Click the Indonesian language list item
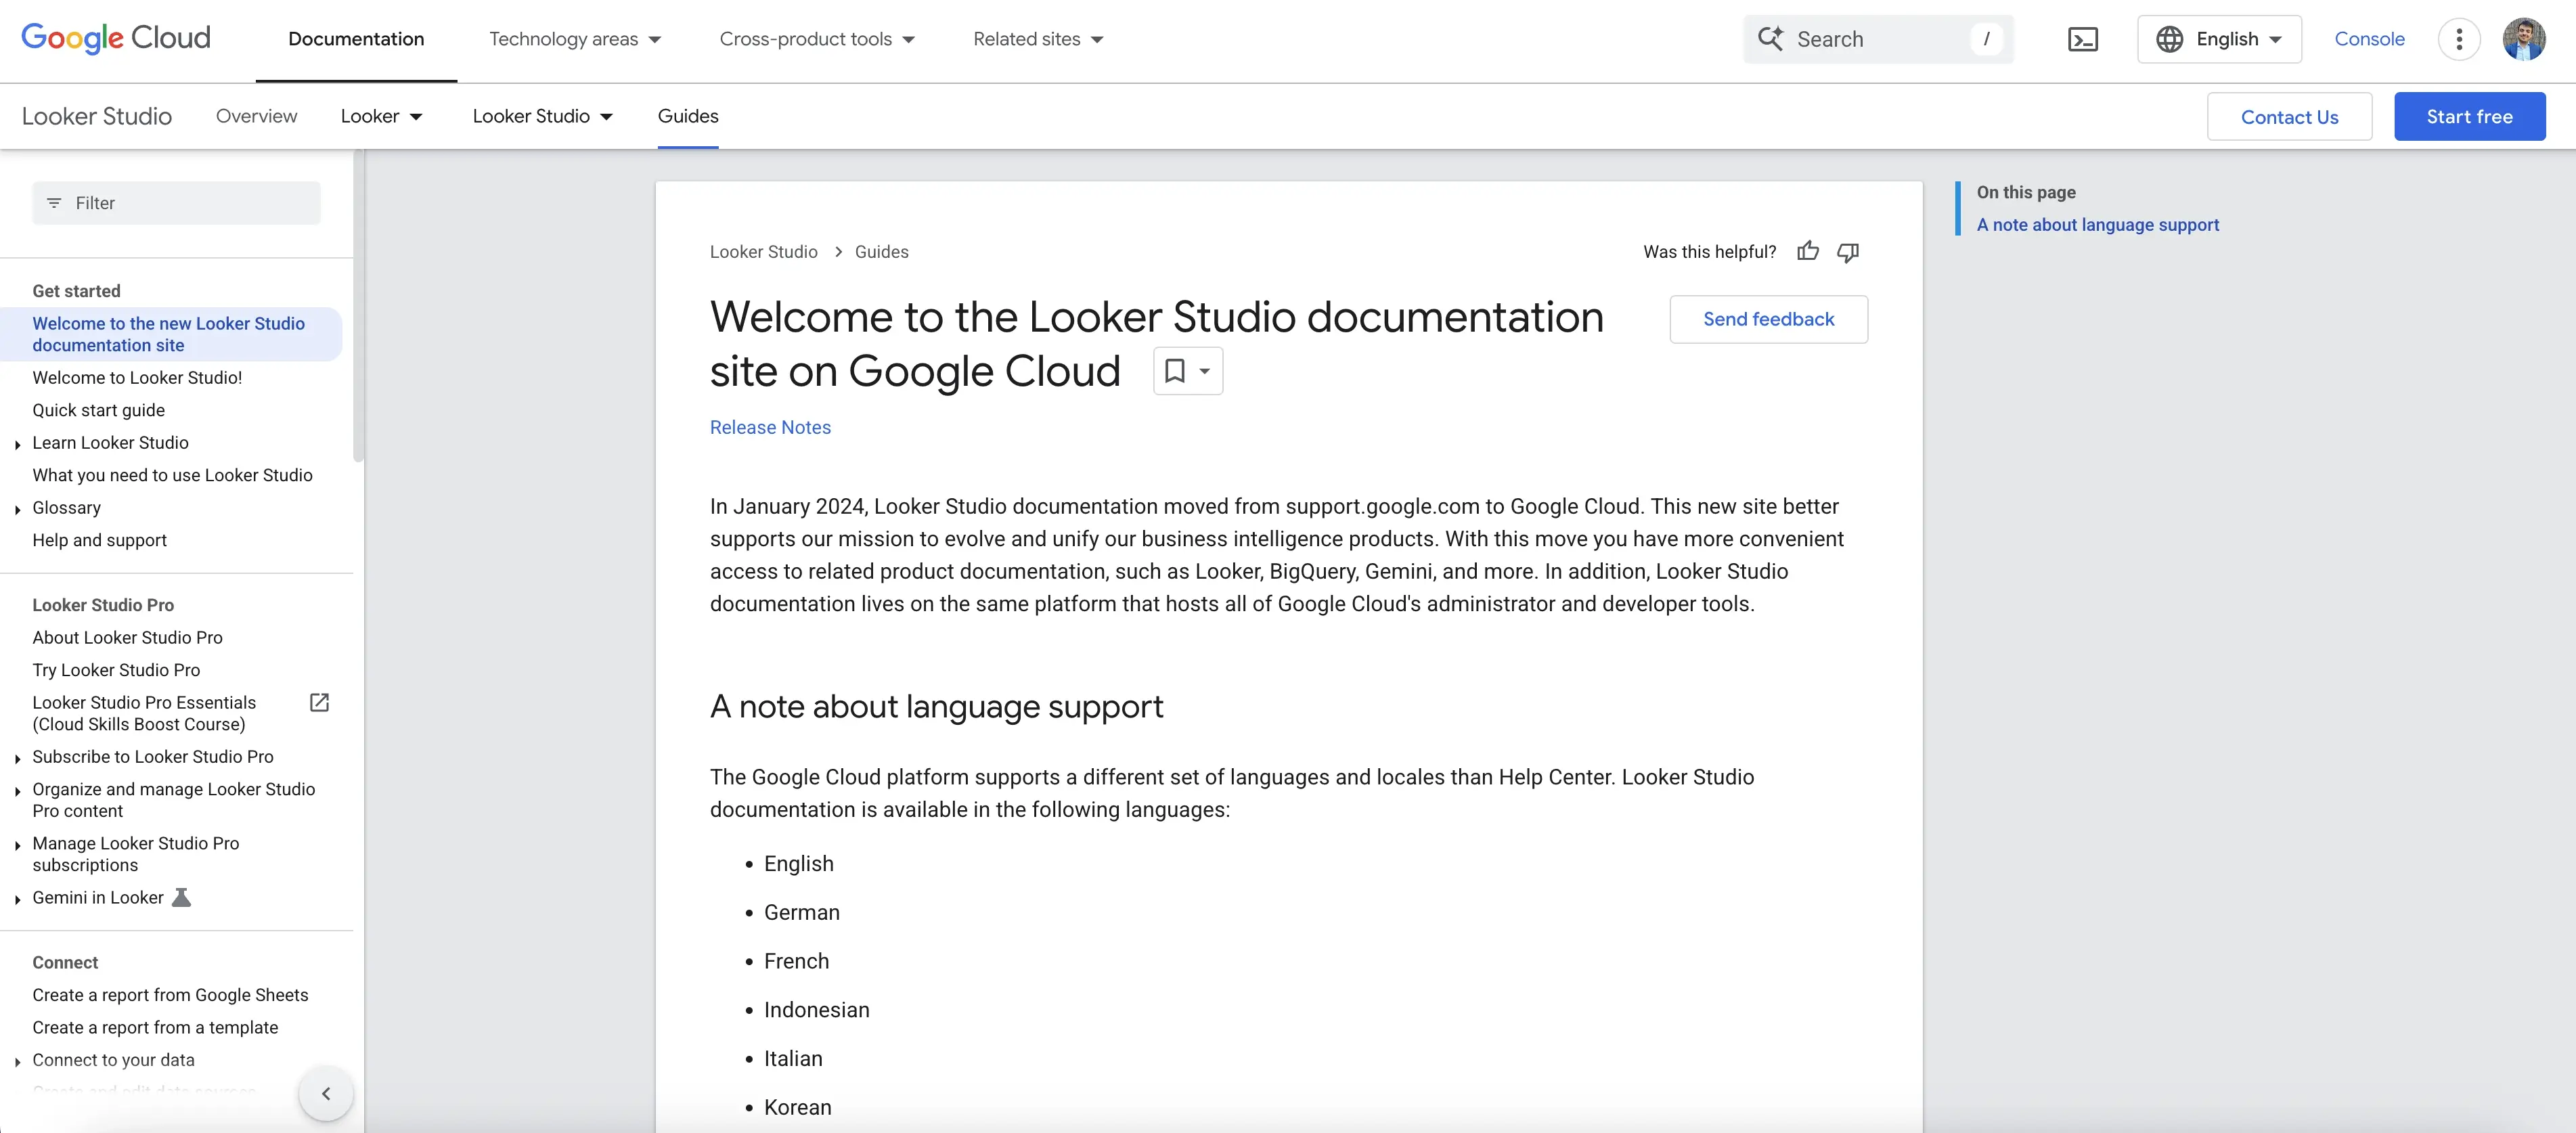 (x=816, y=1010)
